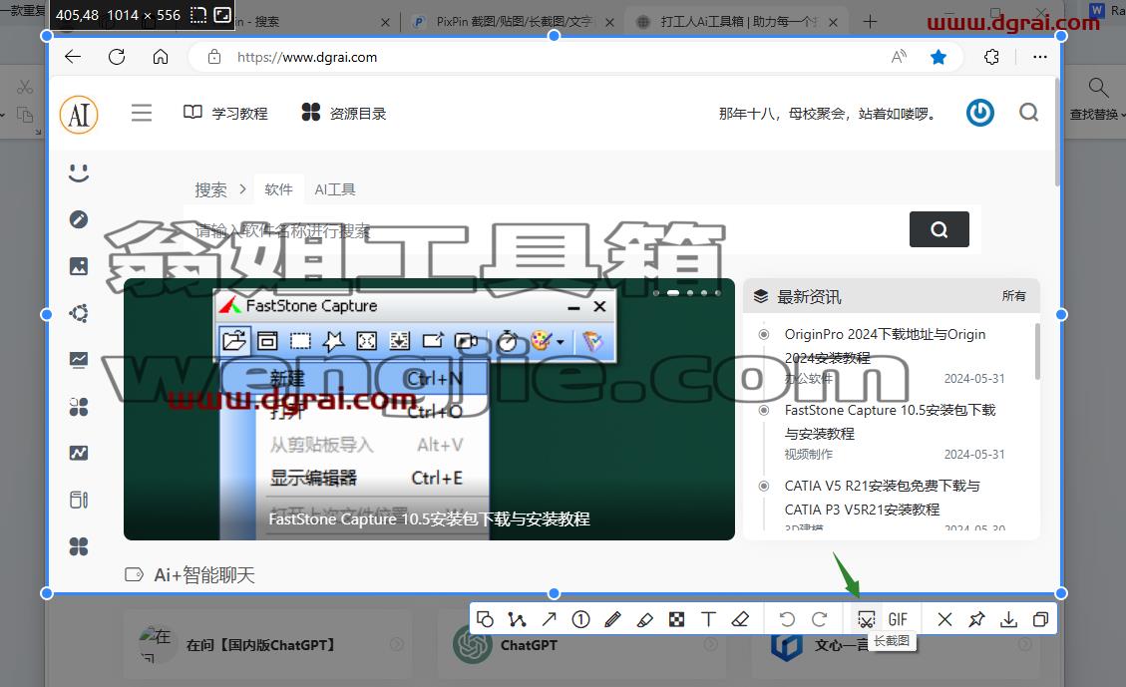Select the active elongated carousel indicator
The width and height of the screenshot is (1126, 687).
673,293
